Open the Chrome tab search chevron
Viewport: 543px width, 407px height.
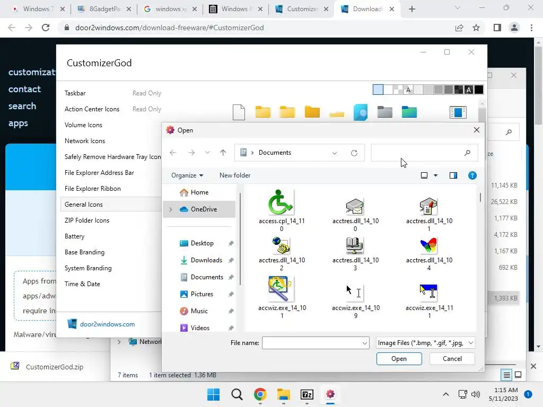click(x=458, y=8)
